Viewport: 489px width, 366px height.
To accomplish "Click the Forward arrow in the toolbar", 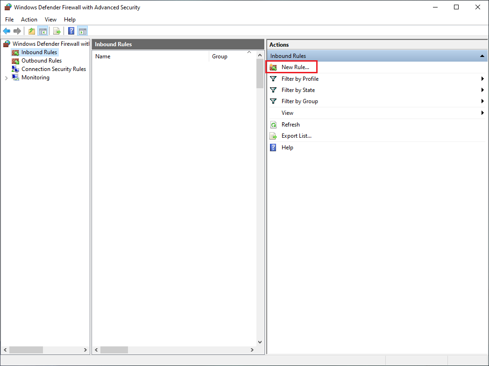I will coord(17,31).
